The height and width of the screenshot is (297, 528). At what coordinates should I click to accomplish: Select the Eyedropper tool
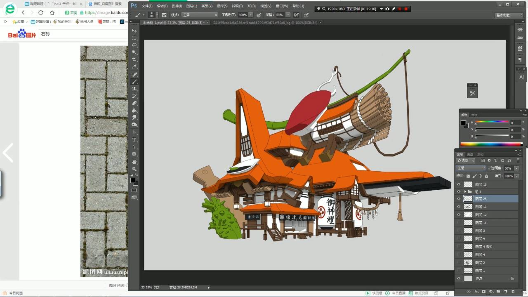pos(134,67)
